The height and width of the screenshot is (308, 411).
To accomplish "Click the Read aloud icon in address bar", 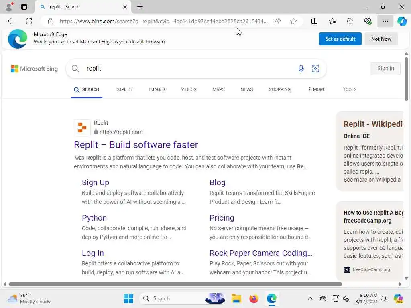I will click(x=277, y=21).
